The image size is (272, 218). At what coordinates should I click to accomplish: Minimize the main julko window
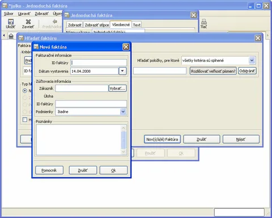point(250,6)
